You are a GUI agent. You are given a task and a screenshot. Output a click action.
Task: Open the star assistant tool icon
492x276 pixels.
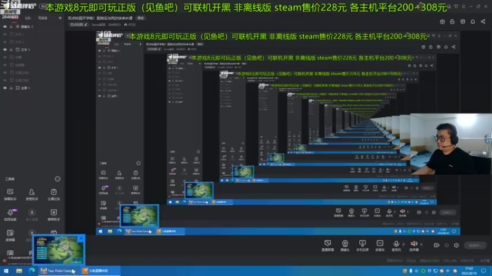click(x=54, y=215)
